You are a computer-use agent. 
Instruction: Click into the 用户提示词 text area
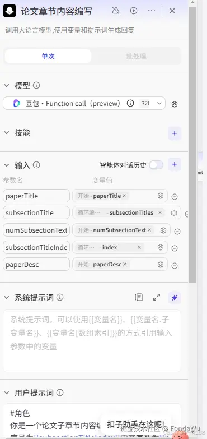pos(92,421)
